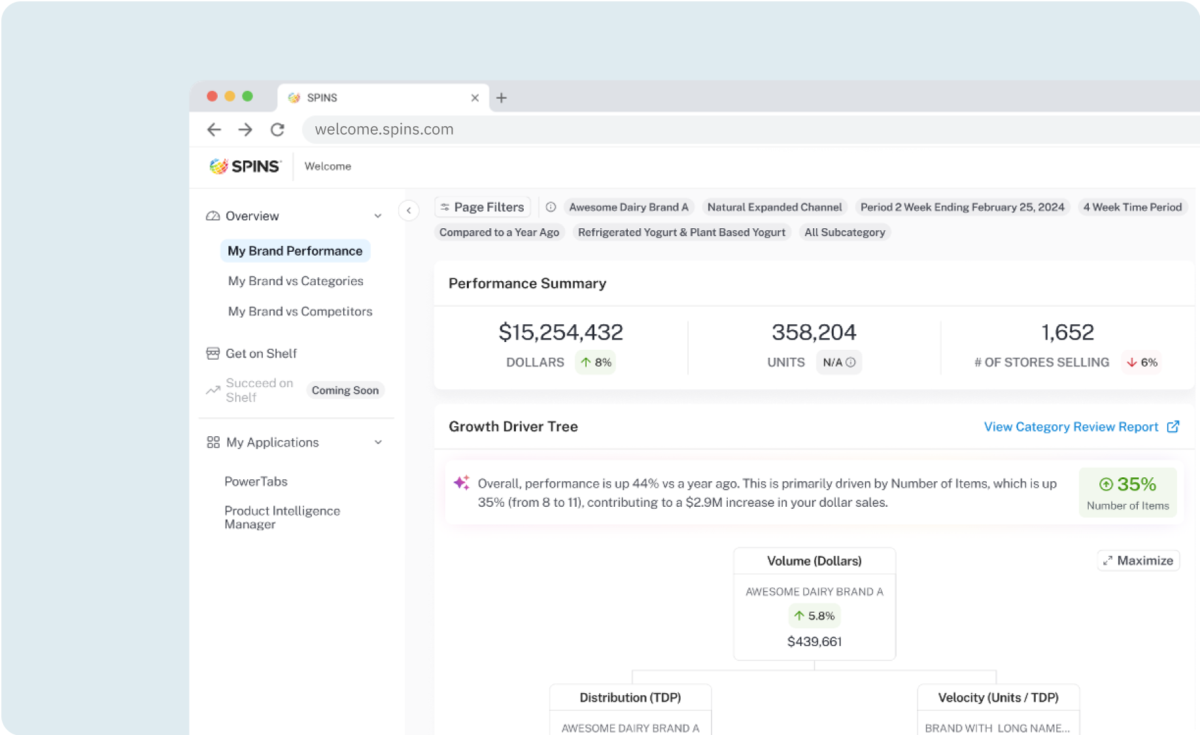Maximize the Growth Driver Tree
This screenshot has height=735, width=1200.
[1139, 560]
